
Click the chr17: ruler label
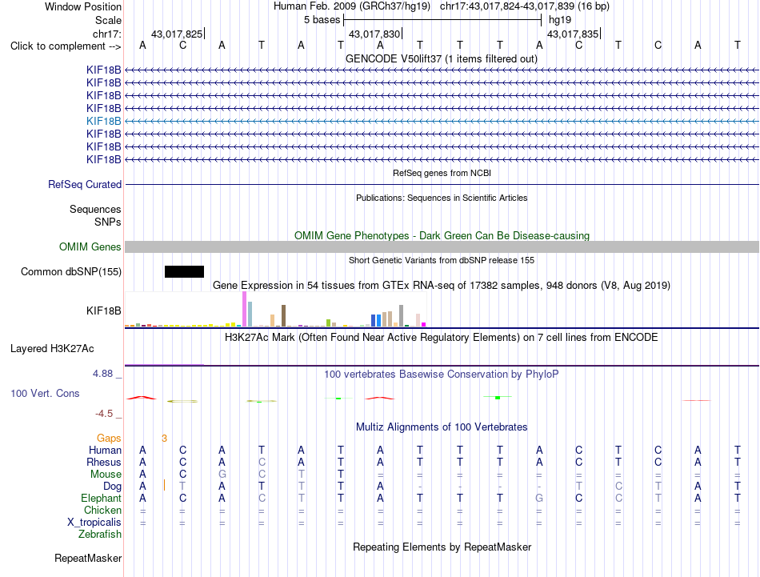(107, 34)
